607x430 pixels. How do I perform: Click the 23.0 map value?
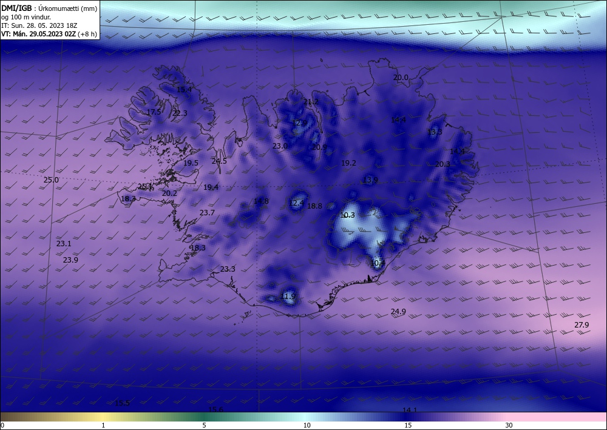(280, 146)
